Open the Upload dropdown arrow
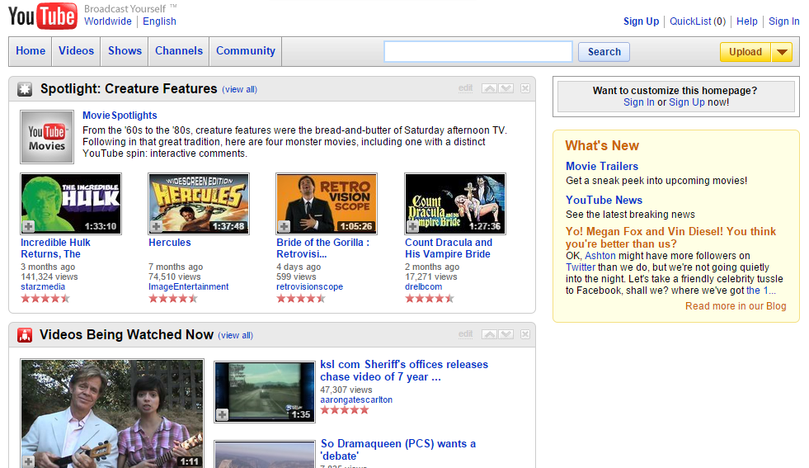The image size is (809, 468). point(782,52)
